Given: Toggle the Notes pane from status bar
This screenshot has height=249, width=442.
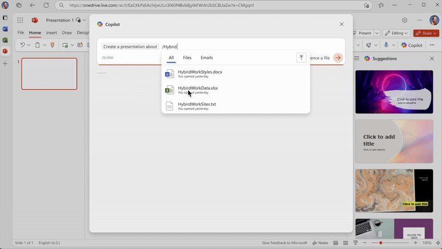Looking at the screenshot, I should tap(320, 243).
